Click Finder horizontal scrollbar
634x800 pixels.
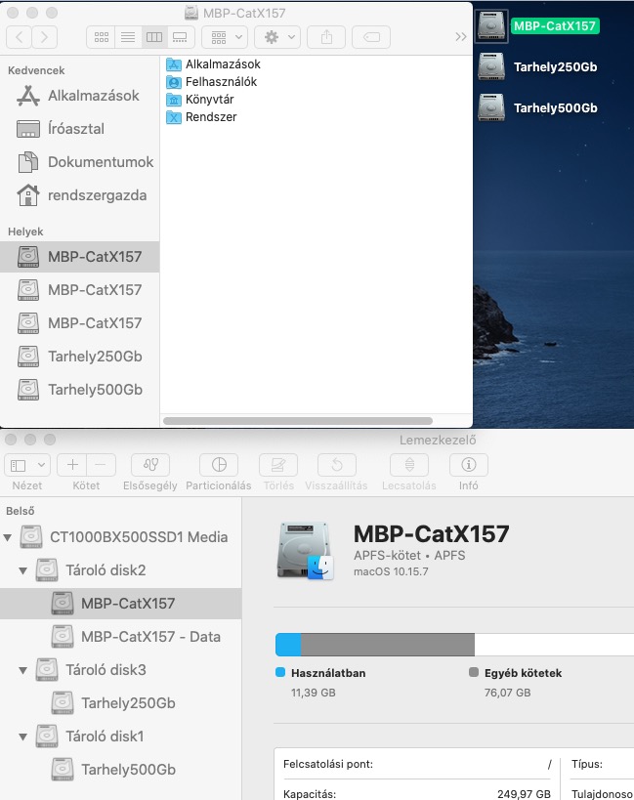[298, 421]
